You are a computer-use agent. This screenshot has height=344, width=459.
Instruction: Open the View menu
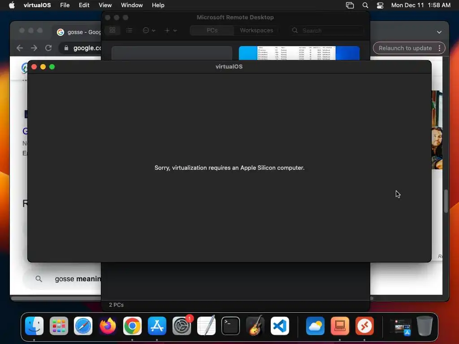point(105,5)
